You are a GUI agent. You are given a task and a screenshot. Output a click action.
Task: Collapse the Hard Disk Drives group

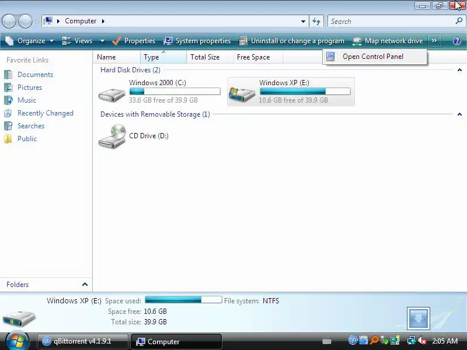coord(459,70)
